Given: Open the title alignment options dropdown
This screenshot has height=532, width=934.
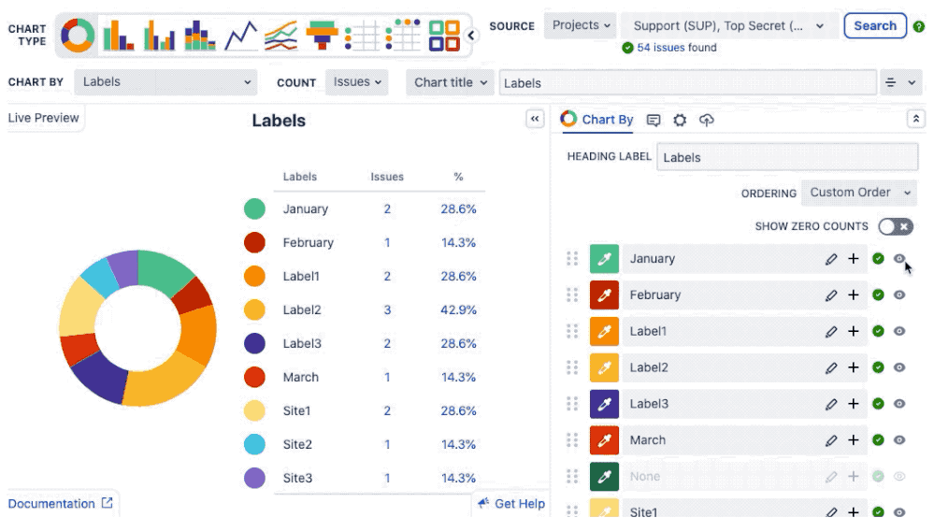Looking at the screenshot, I should [x=900, y=83].
